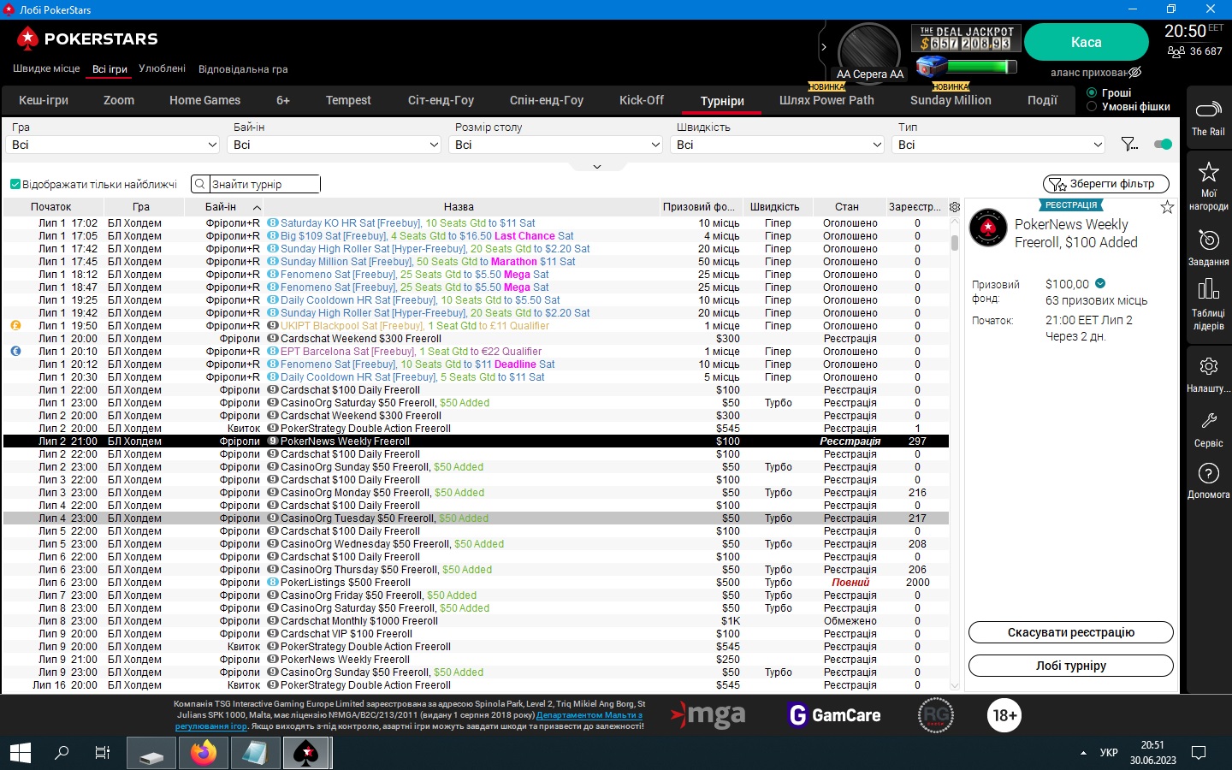Click the RG check badge
The width and height of the screenshot is (1232, 770).
[x=935, y=715]
